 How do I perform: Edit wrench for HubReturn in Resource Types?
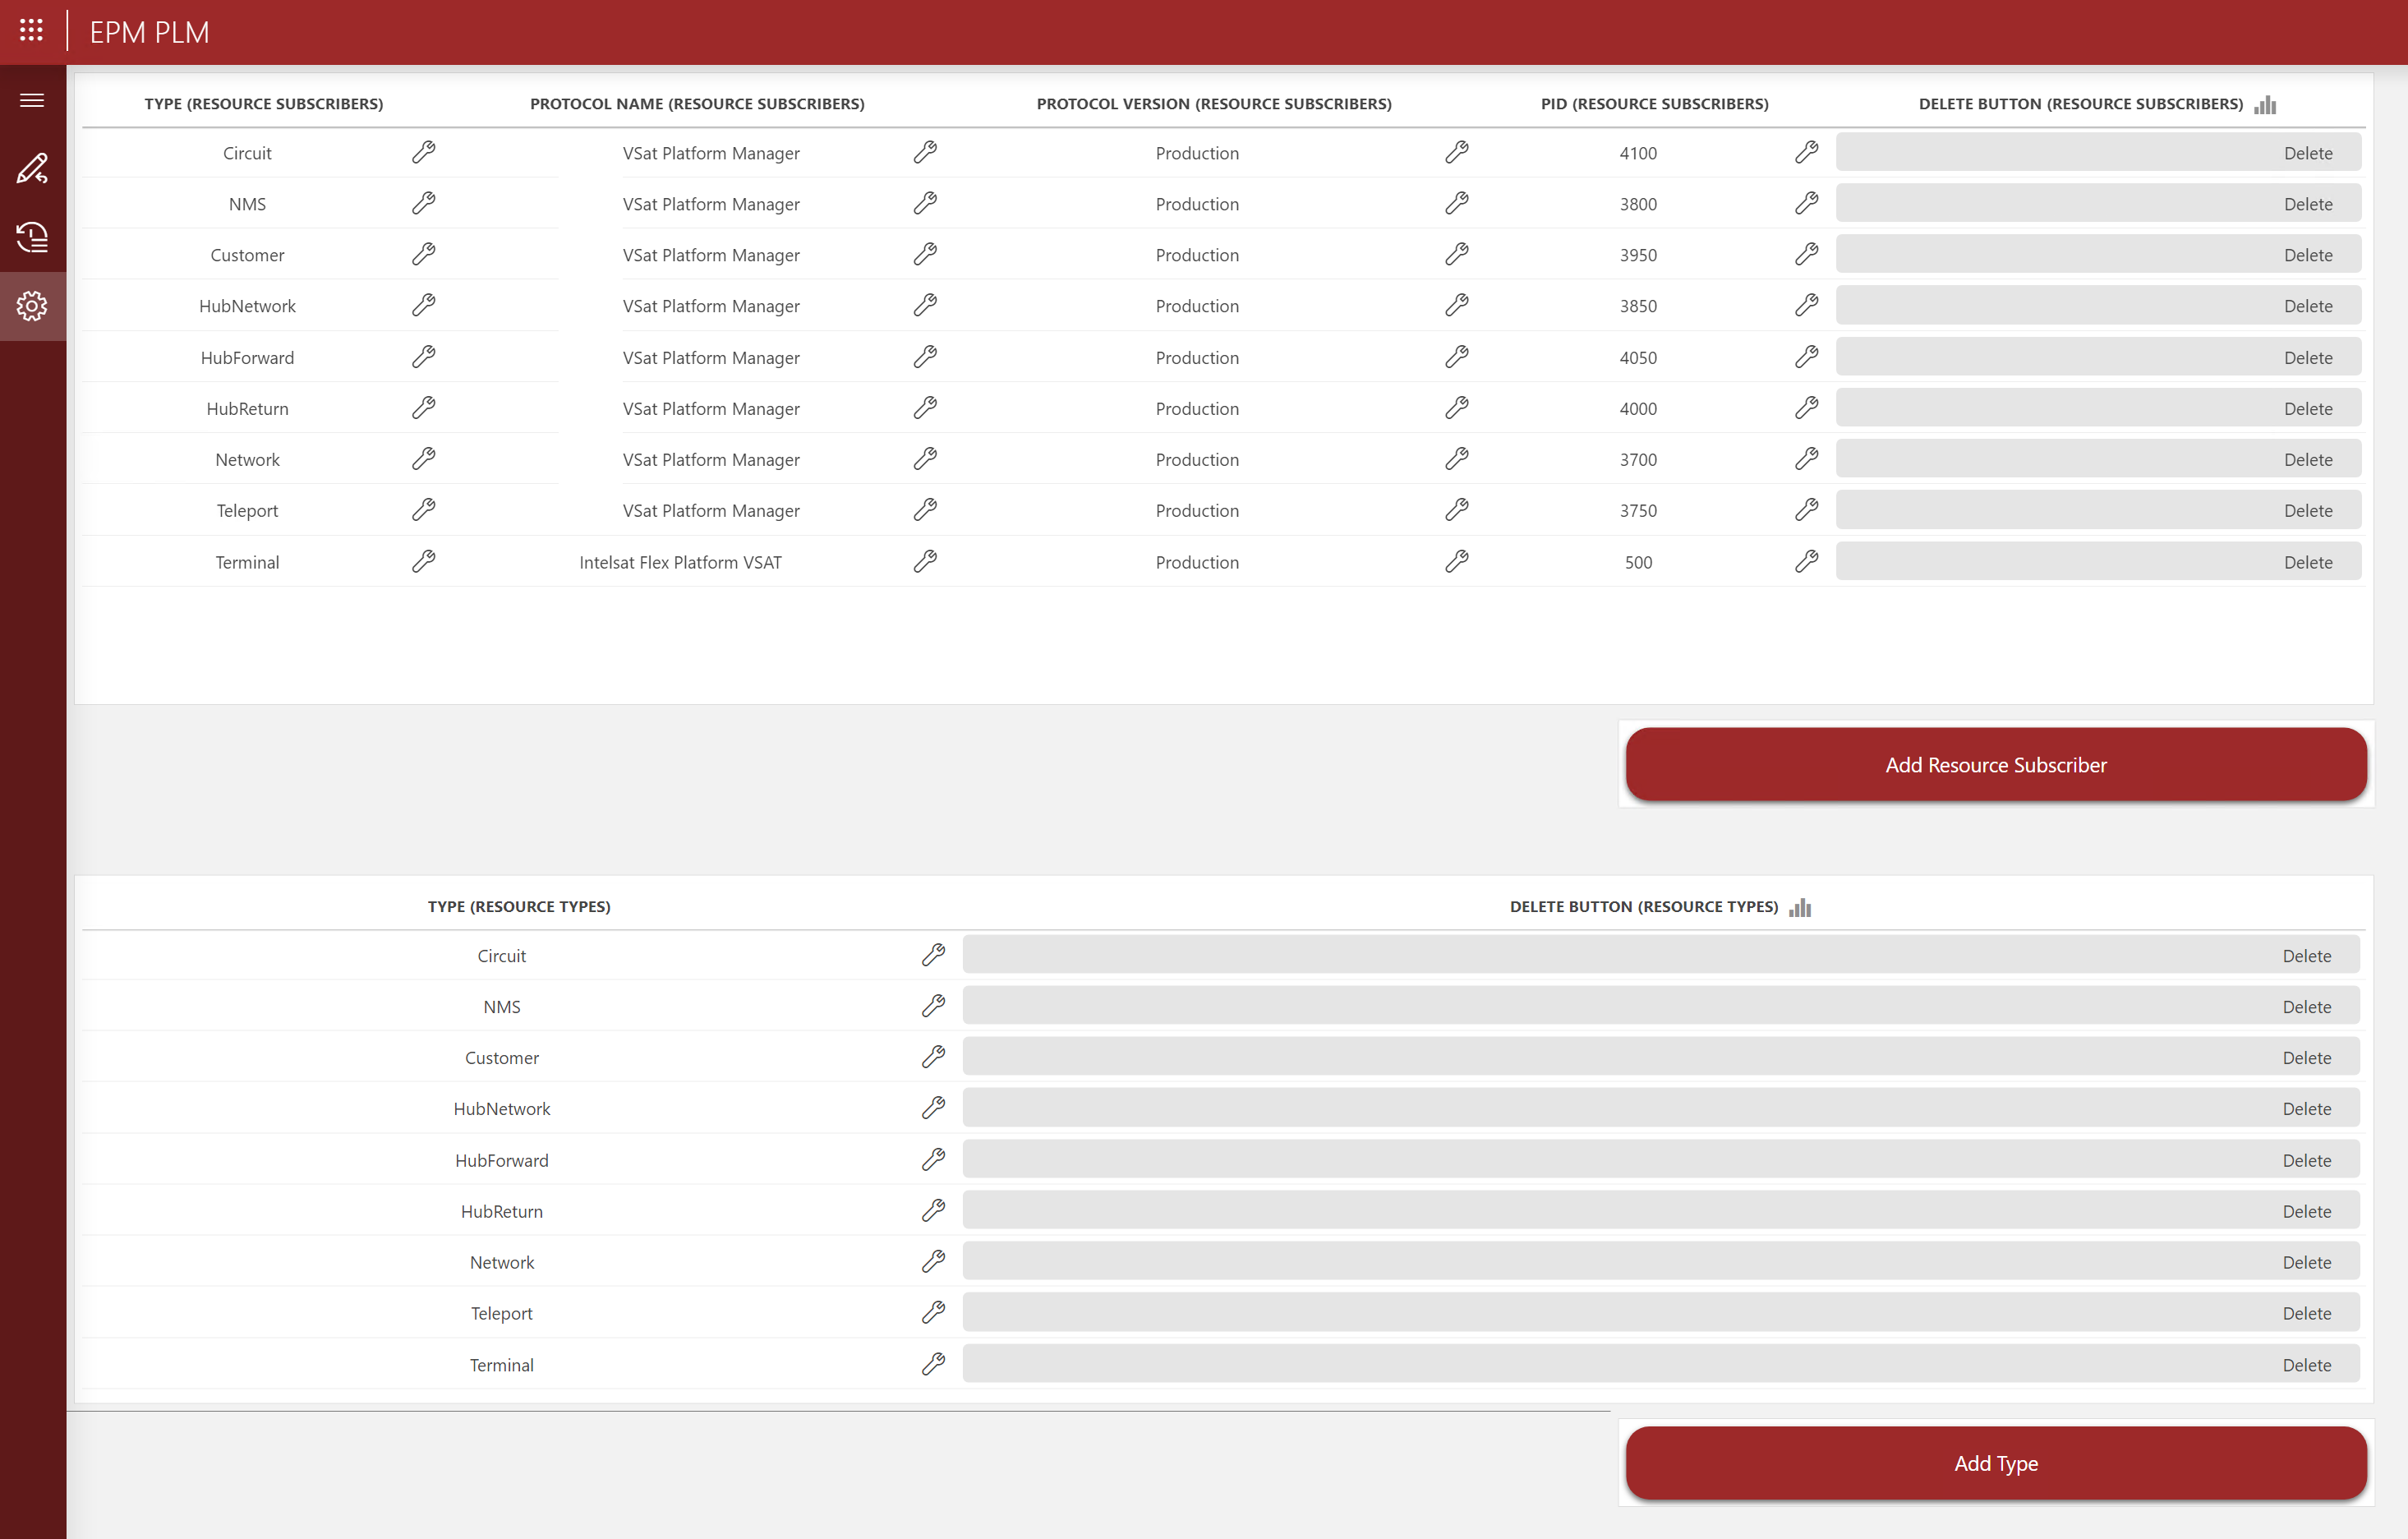point(933,1210)
